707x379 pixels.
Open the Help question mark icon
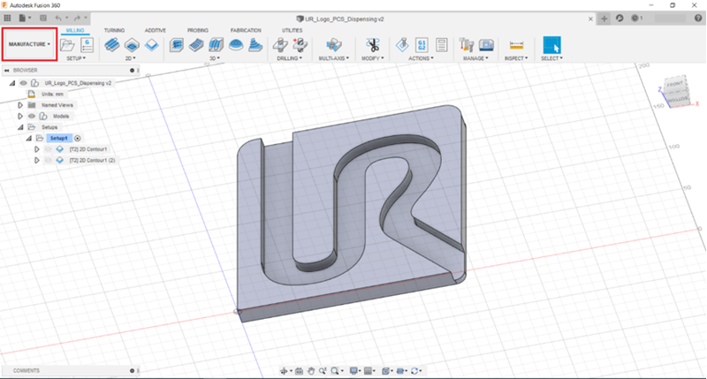pos(698,19)
